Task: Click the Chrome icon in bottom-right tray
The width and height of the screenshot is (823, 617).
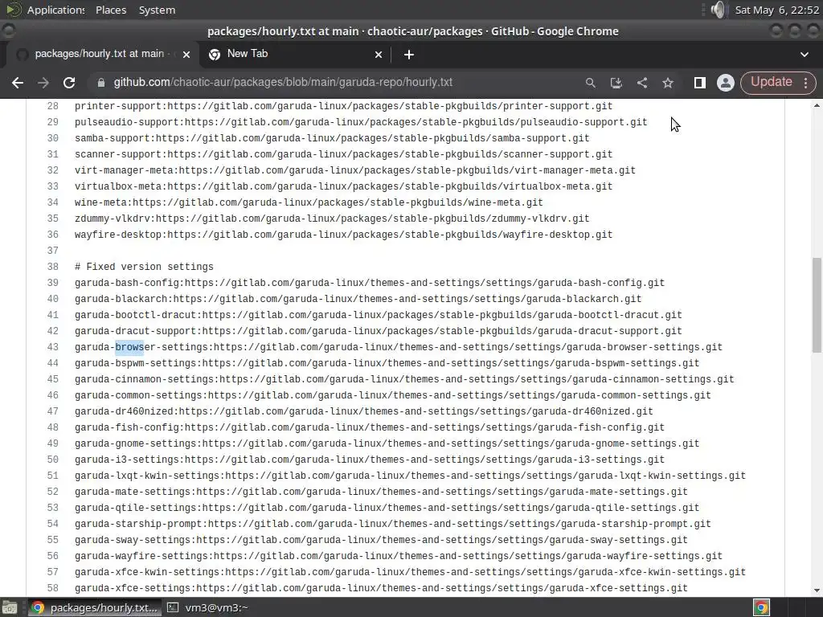Action: click(x=761, y=607)
